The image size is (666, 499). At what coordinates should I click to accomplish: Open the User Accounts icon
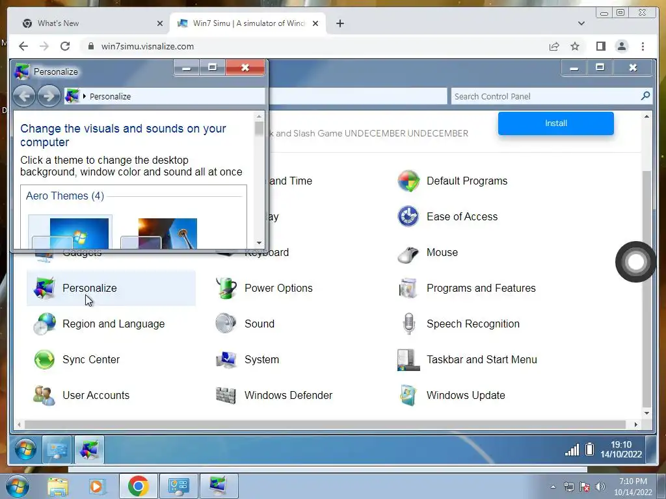coord(45,395)
